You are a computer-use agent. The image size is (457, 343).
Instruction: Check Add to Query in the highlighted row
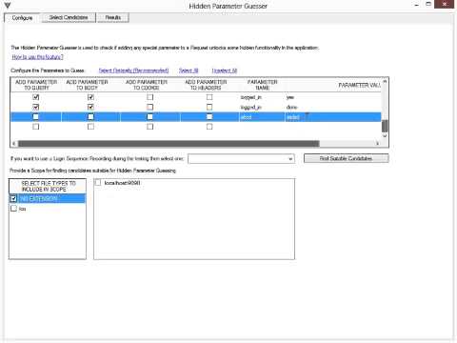tap(36, 117)
